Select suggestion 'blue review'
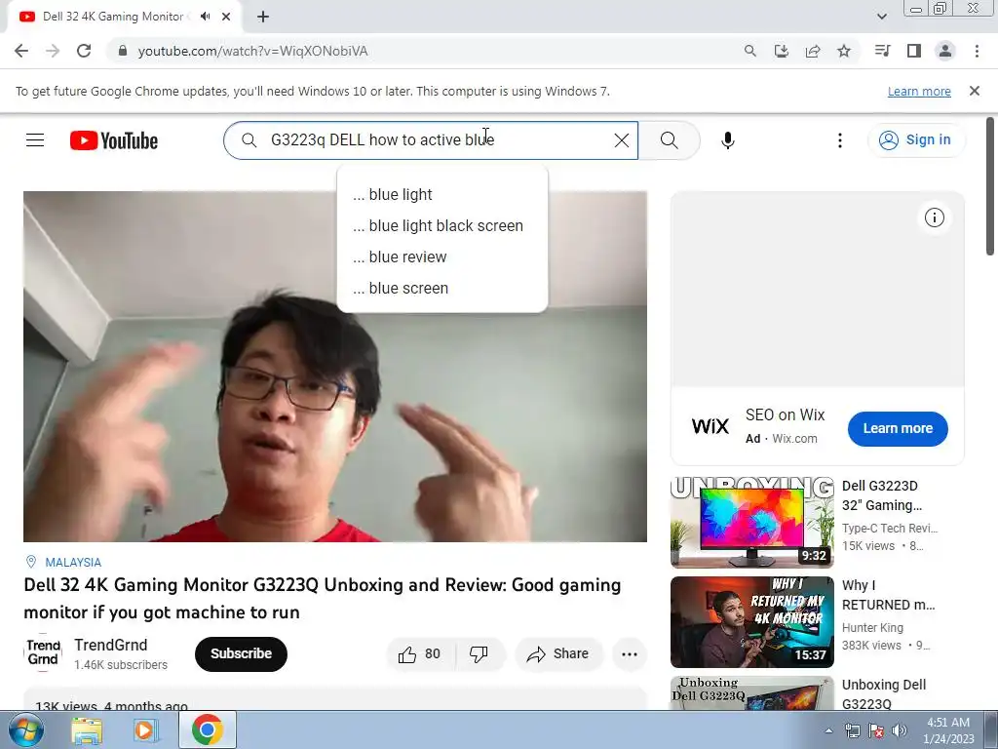The height and width of the screenshot is (749, 998). [442, 256]
